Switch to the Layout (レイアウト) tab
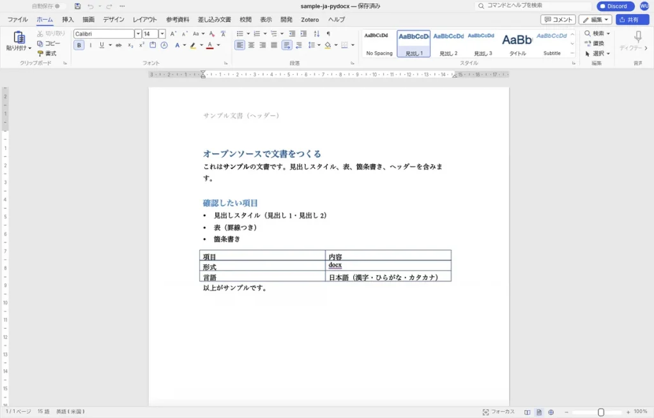654x418 pixels. (145, 20)
